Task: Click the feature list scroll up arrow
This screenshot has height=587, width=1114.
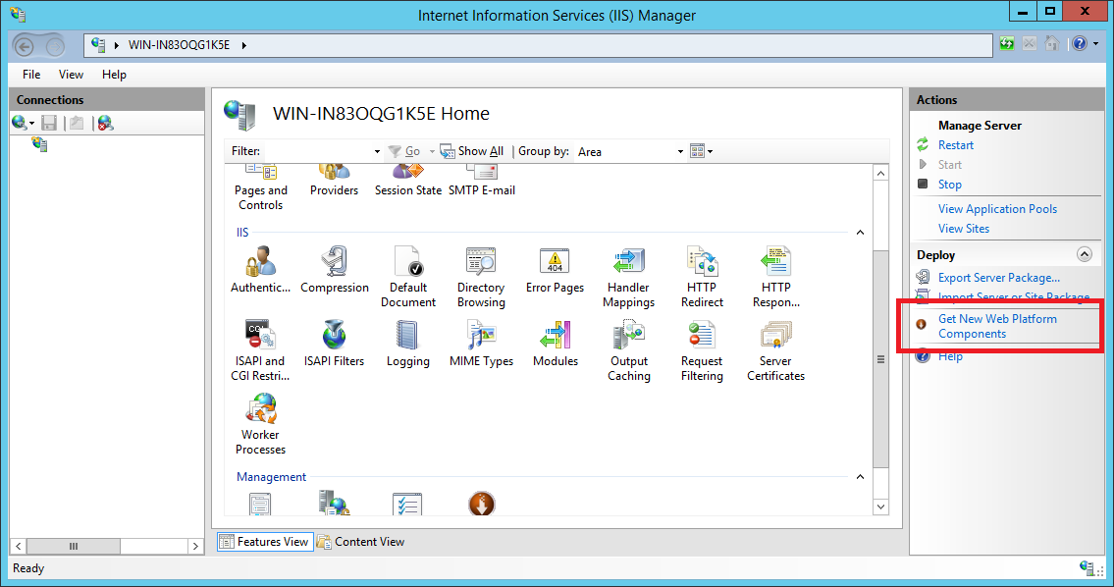Action: click(881, 174)
